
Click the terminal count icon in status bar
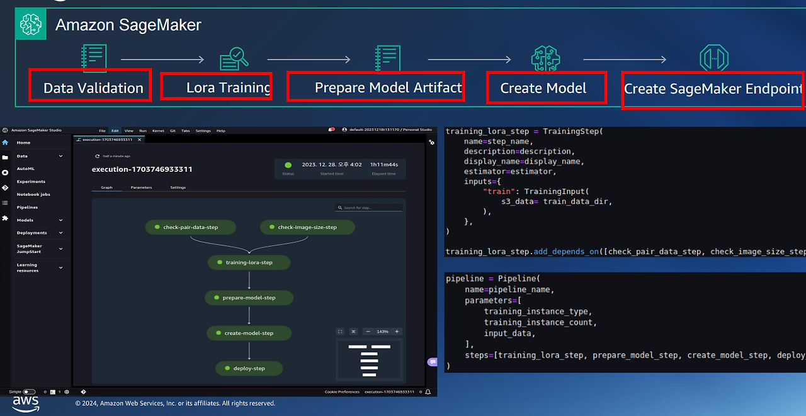coord(53,392)
